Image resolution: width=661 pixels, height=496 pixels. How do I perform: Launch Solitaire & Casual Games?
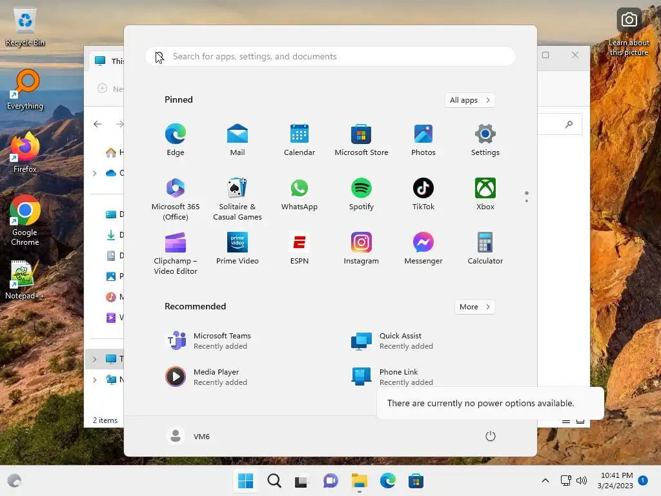(x=238, y=199)
